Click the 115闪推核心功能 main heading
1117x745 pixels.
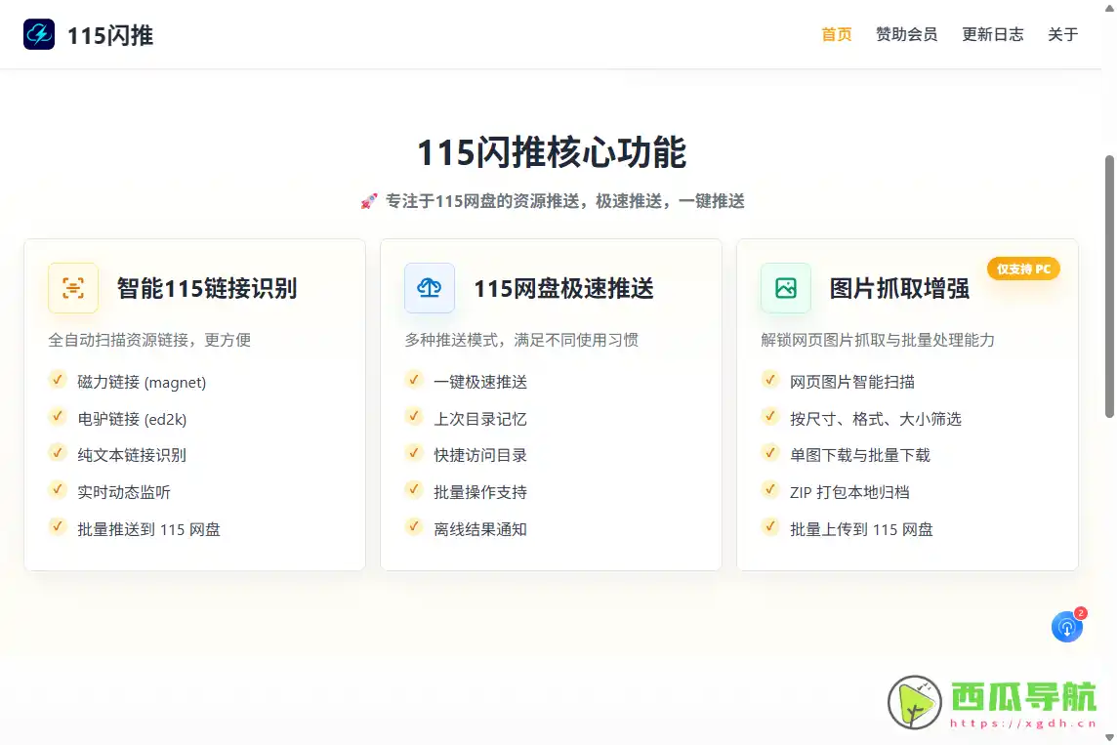(x=552, y=152)
